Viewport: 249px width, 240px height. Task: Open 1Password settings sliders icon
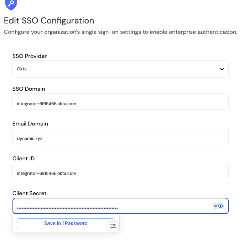tap(113, 226)
